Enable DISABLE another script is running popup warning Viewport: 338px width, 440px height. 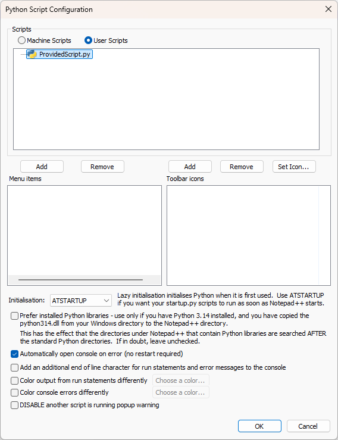point(15,405)
